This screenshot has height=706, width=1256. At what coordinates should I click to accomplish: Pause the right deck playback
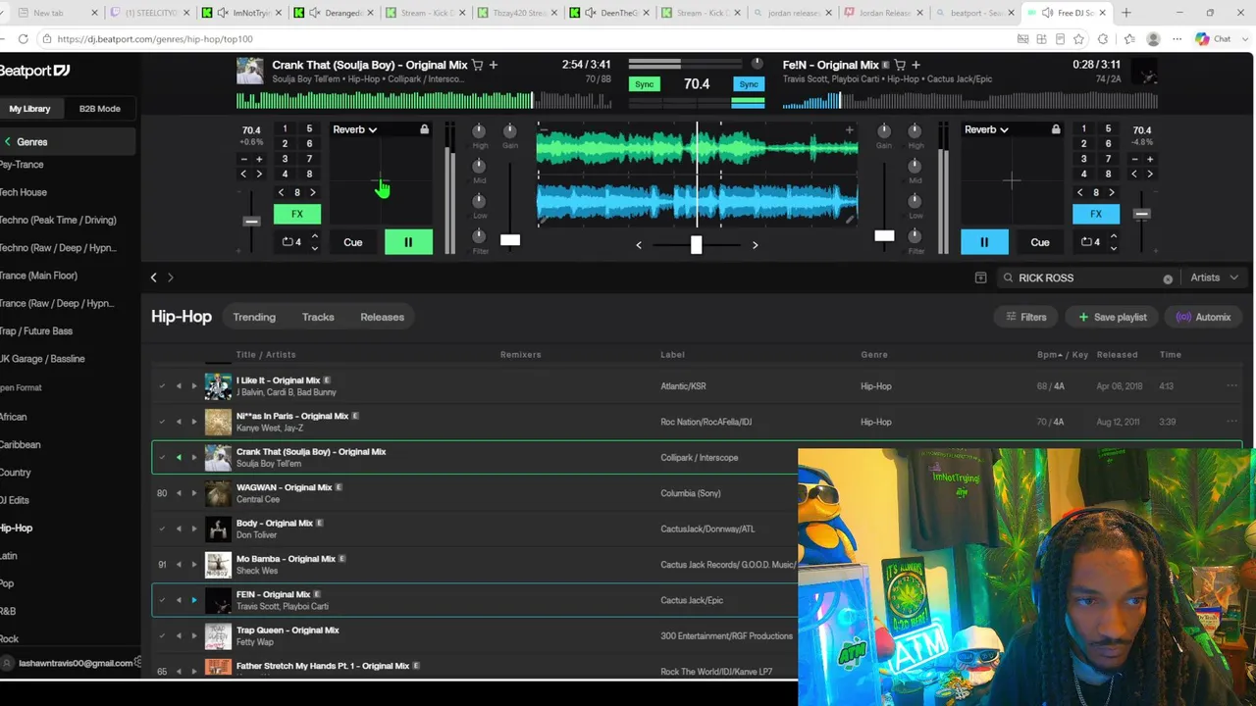tap(984, 242)
